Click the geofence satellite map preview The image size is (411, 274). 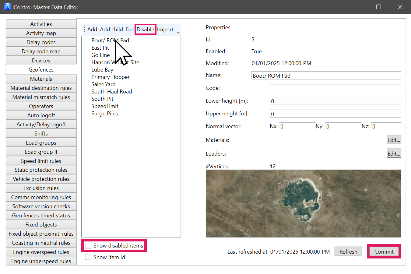(x=303, y=203)
